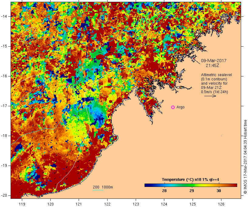Click the -19 latitude axis label
The image size is (249, 207).
[4, 166]
